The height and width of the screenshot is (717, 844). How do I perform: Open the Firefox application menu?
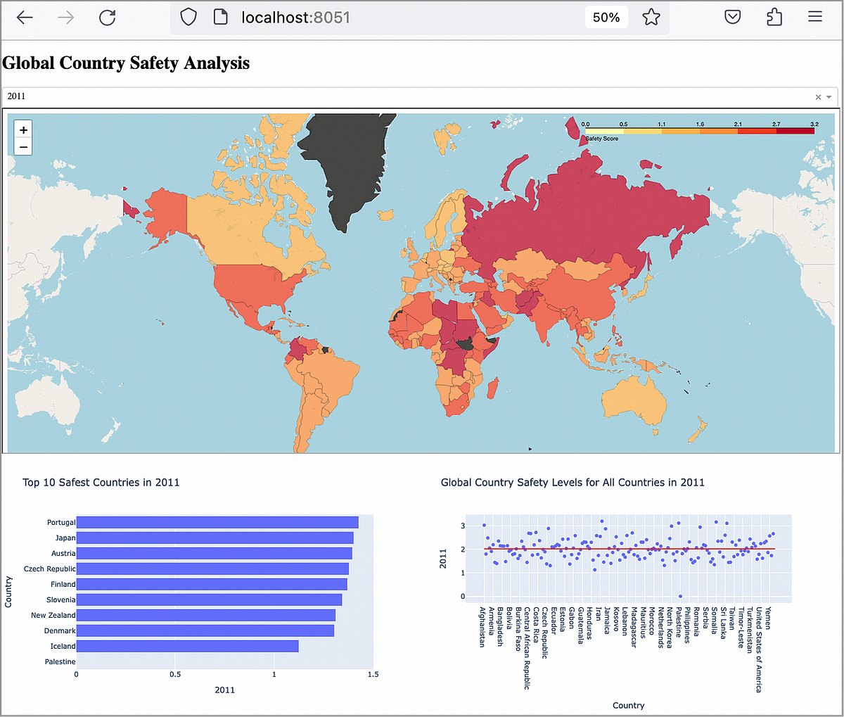(x=815, y=17)
